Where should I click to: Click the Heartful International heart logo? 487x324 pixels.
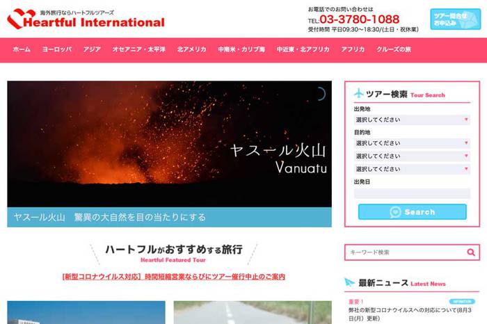point(21,19)
